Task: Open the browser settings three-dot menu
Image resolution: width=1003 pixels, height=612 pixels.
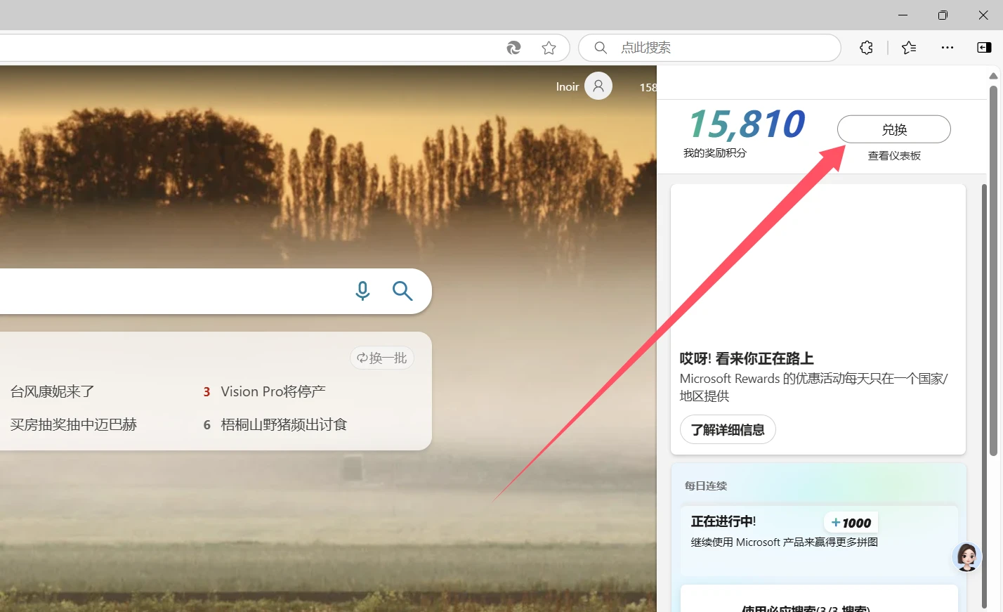Action: (948, 48)
